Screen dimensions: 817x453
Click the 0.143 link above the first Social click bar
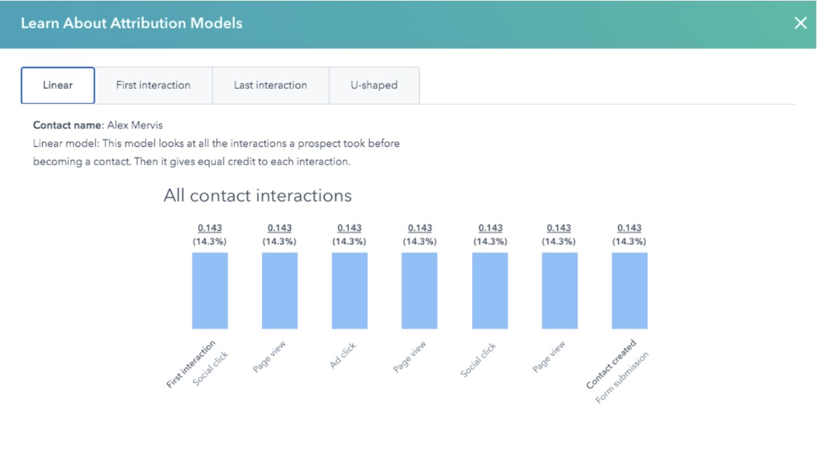pos(209,226)
